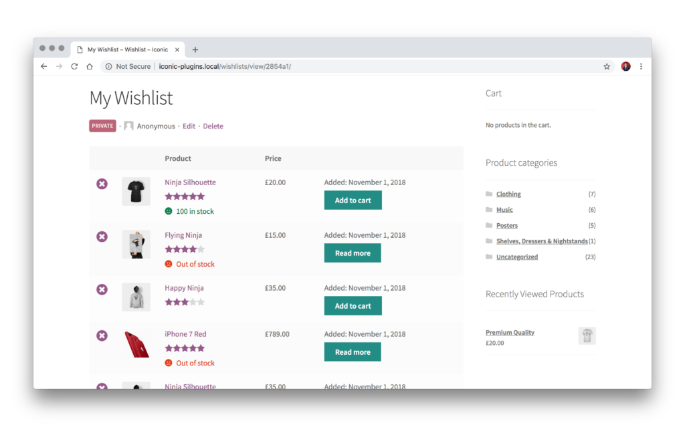Reload the page using the refresh icon
685x427 pixels.
[x=74, y=66]
